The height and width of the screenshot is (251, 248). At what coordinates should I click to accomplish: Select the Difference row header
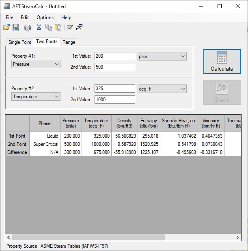[x=17, y=152]
